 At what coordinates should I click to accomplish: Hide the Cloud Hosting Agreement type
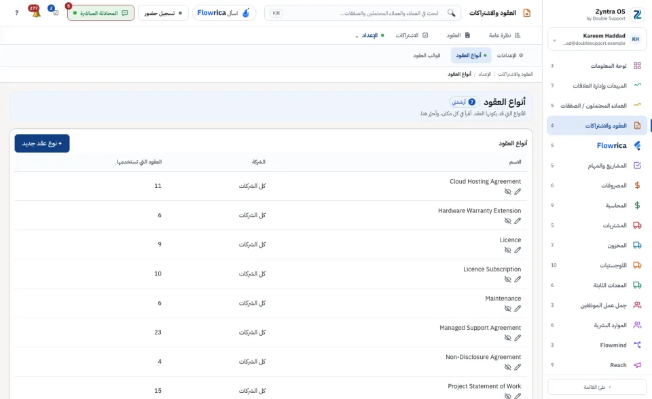click(508, 191)
